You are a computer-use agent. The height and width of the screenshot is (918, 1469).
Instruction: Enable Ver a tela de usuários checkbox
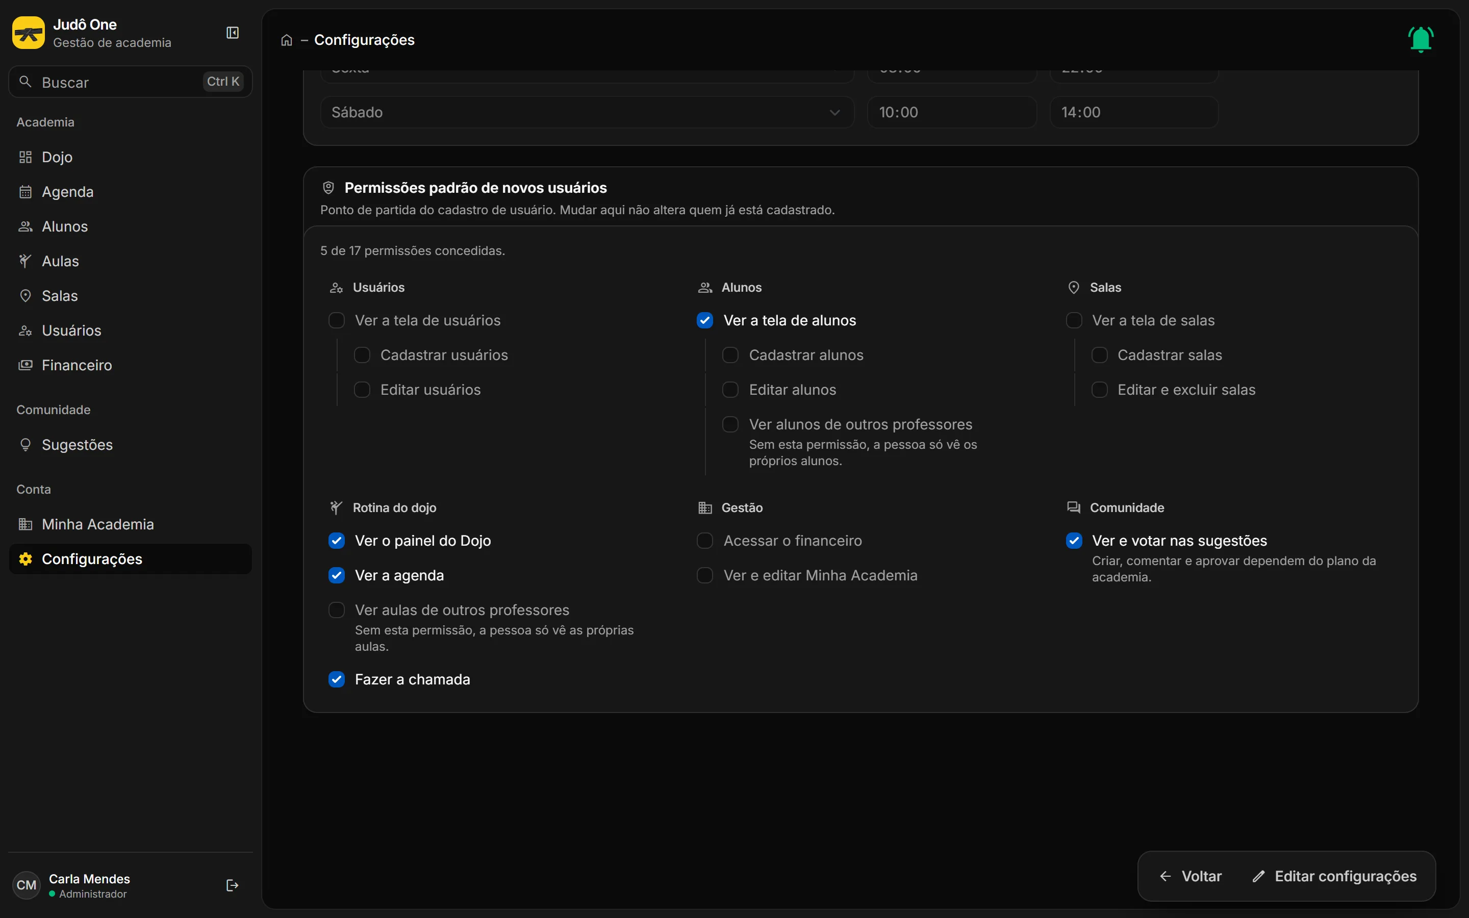336,321
